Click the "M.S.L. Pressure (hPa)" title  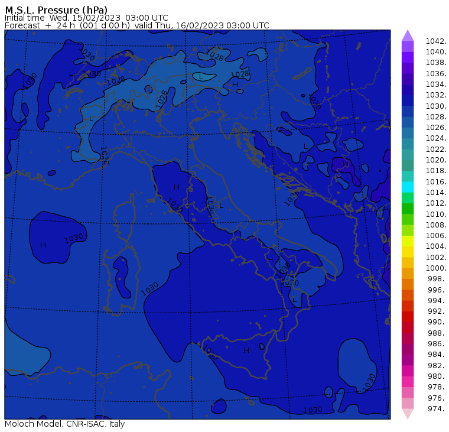click(x=56, y=10)
